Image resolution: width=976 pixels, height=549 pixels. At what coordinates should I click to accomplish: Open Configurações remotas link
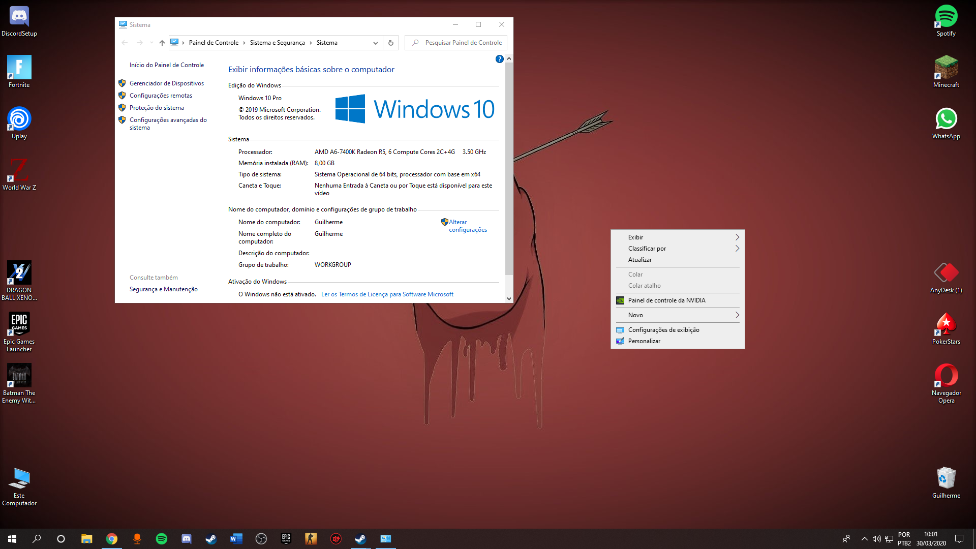(x=161, y=96)
